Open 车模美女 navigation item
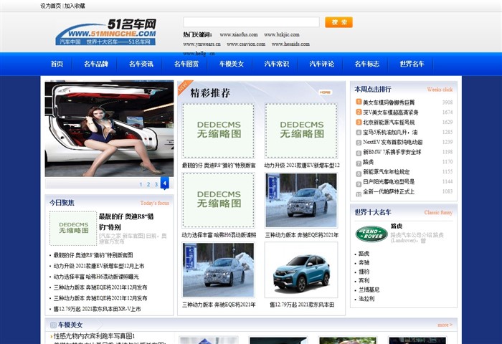Viewport: 502px width, 344px height. tap(232, 64)
